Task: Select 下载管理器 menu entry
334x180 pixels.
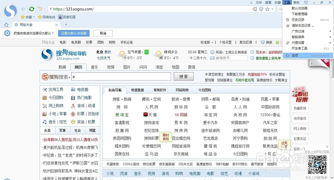Action: coord(300,14)
